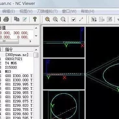This screenshot has width=119, height=119.
Task: Open the 视图(V) menu
Action: (26, 11)
